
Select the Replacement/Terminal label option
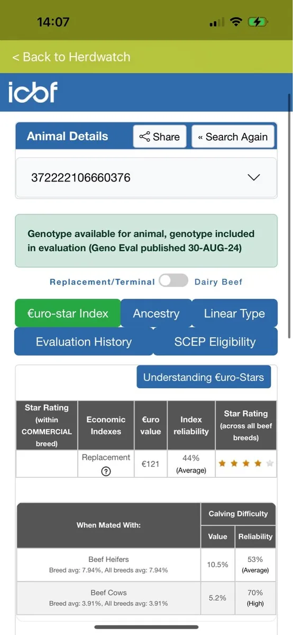click(x=102, y=282)
